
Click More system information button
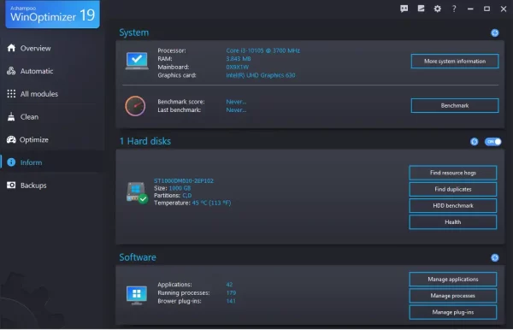(x=455, y=62)
